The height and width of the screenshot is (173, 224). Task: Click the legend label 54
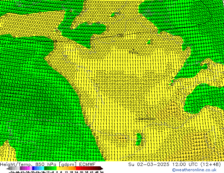point(101,172)
